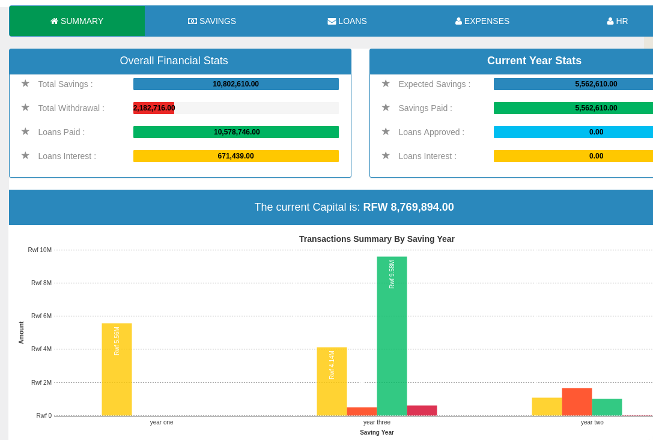Click the 'year three' axis label
This screenshot has width=653, height=440.
coord(377,422)
